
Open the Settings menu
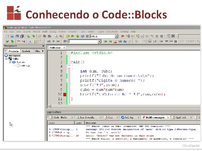pyautogui.click(x=125, y=32)
